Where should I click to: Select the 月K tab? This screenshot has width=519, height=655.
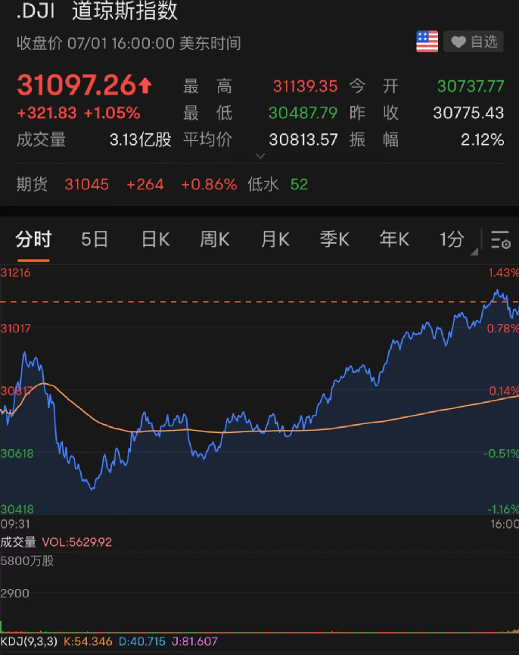pos(275,240)
